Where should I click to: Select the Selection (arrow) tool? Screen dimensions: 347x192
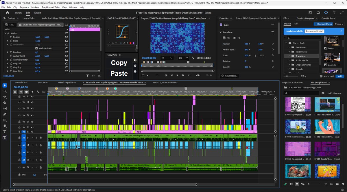tap(5, 85)
